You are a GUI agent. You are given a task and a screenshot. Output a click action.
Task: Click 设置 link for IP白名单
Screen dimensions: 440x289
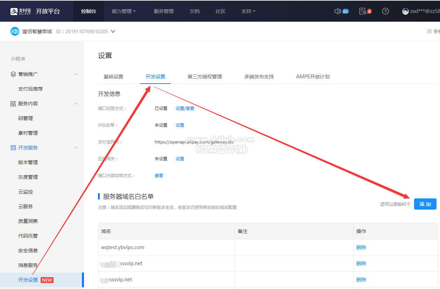pyautogui.click(x=180, y=125)
